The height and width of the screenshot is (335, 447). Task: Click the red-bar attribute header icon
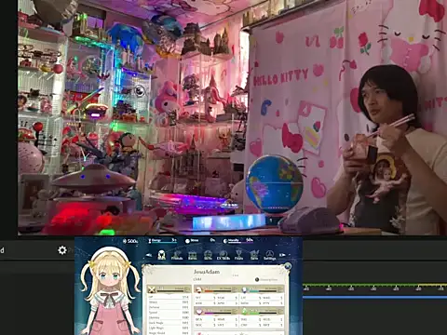click(199, 289)
